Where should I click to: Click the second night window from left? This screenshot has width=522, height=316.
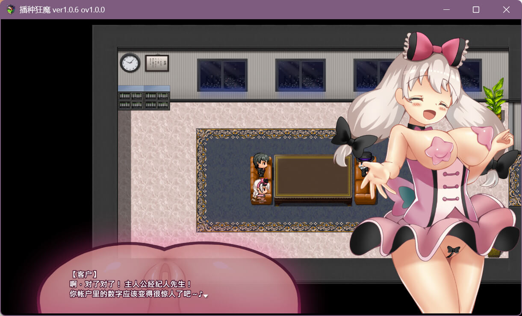tap(301, 75)
